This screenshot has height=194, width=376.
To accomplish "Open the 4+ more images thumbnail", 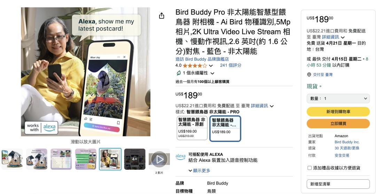I will coord(135,159).
